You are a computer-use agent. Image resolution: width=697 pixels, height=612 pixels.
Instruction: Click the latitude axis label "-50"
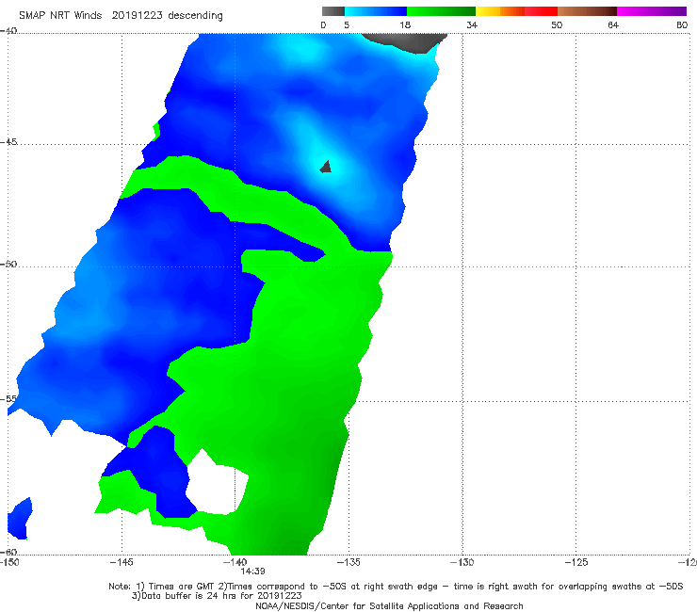8,264
